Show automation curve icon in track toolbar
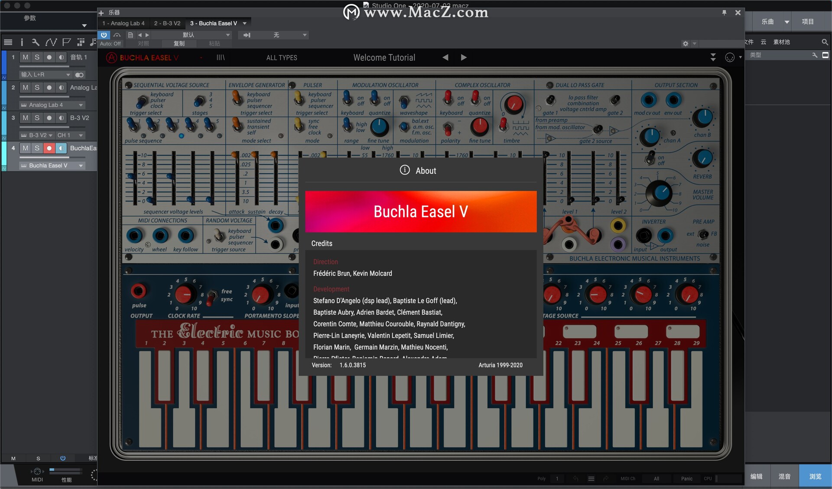The height and width of the screenshot is (489, 832). (51, 42)
